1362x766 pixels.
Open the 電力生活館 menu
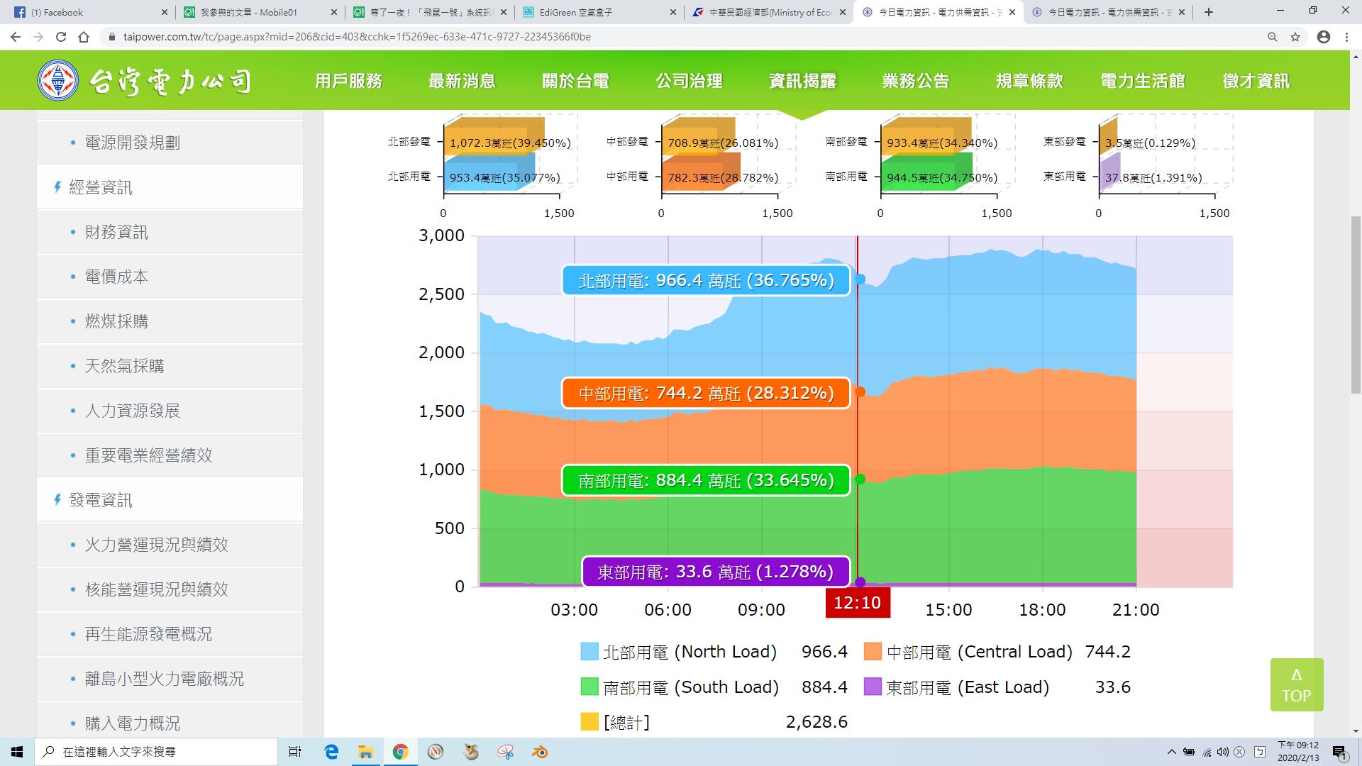1143,81
